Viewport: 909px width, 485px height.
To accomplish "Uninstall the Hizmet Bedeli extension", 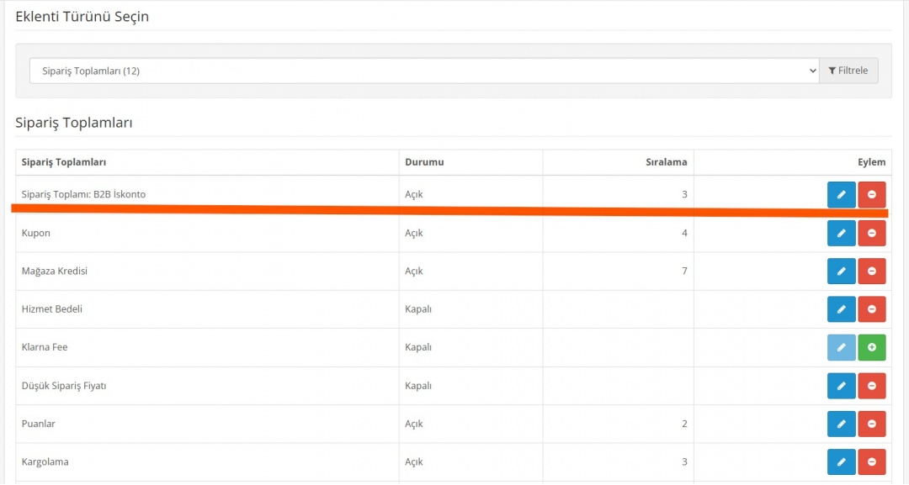I will pyautogui.click(x=871, y=309).
